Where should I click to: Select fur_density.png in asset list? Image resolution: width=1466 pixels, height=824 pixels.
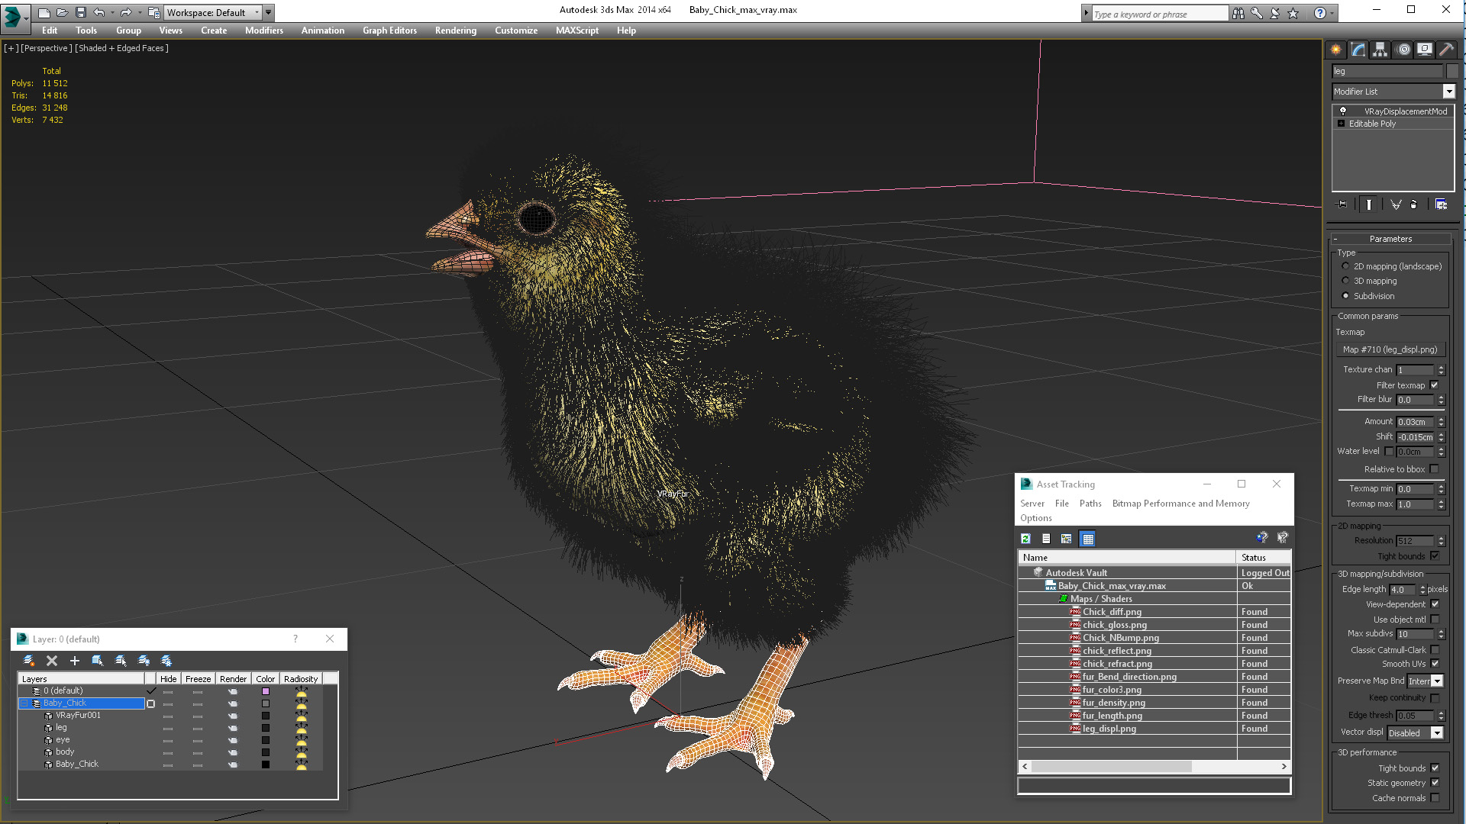point(1113,703)
